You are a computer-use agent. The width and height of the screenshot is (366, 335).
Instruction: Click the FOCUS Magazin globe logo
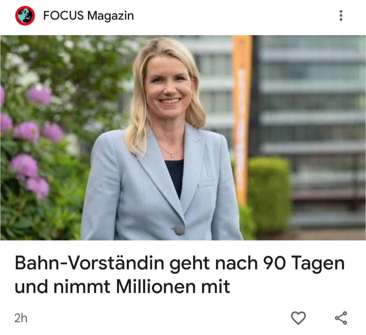(x=25, y=16)
